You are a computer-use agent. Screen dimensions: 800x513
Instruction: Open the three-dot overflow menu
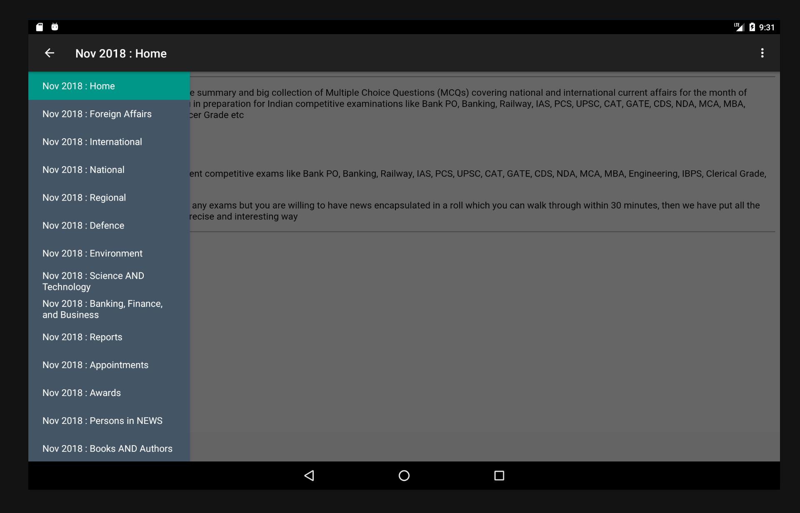762,53
